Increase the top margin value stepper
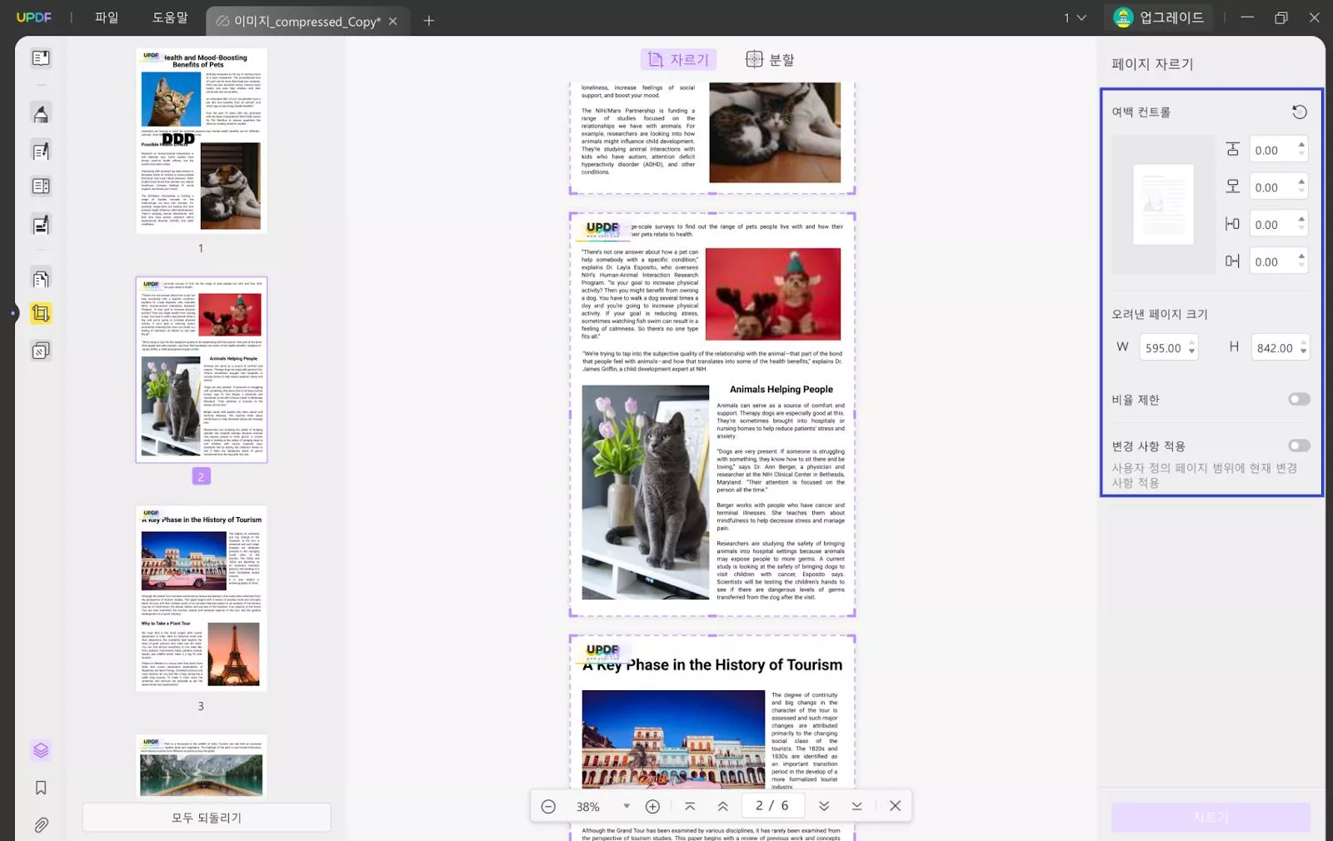Image resolution: width=1333 pixels, height=841 pixels. pyautogui.click(x=1301, y=145)
